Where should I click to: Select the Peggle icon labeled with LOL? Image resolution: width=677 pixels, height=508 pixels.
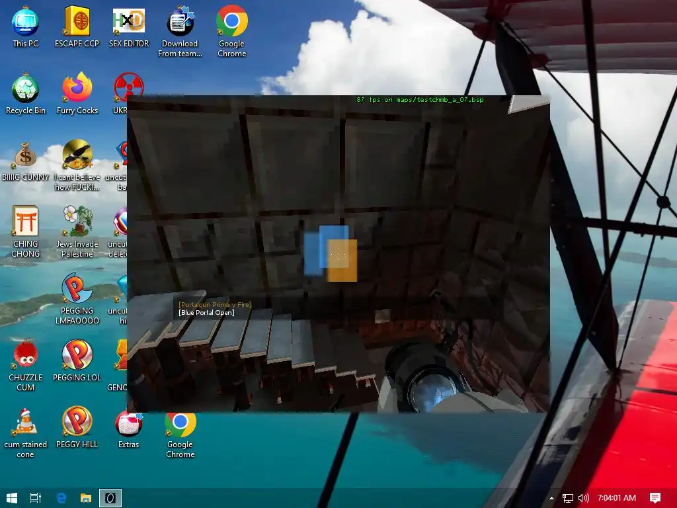[77, 360]
